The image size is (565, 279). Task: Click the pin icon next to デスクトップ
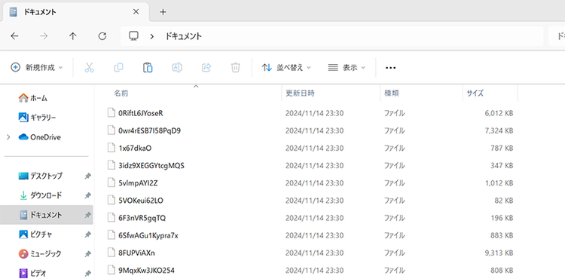(x=87, y=176)
